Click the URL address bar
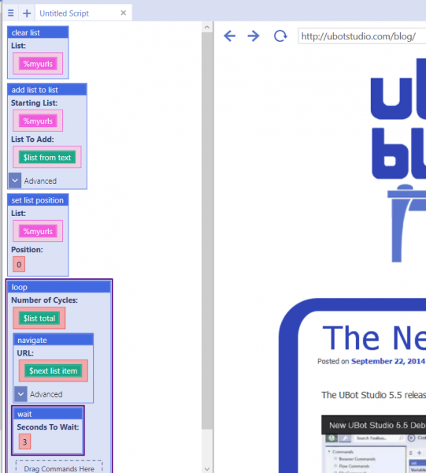Image resolution: width=426 pixels, height=473 pixels. (362, 36)
